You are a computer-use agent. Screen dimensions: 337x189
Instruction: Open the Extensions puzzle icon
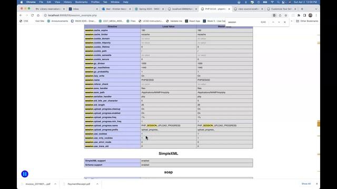click(299, 15)
